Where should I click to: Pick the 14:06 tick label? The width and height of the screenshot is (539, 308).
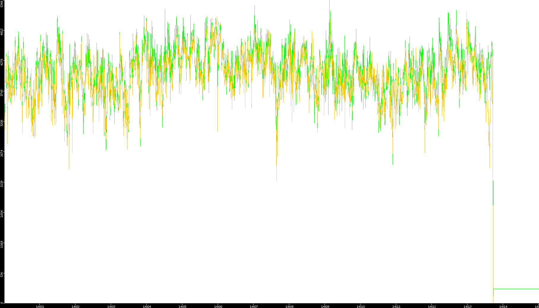218,307
